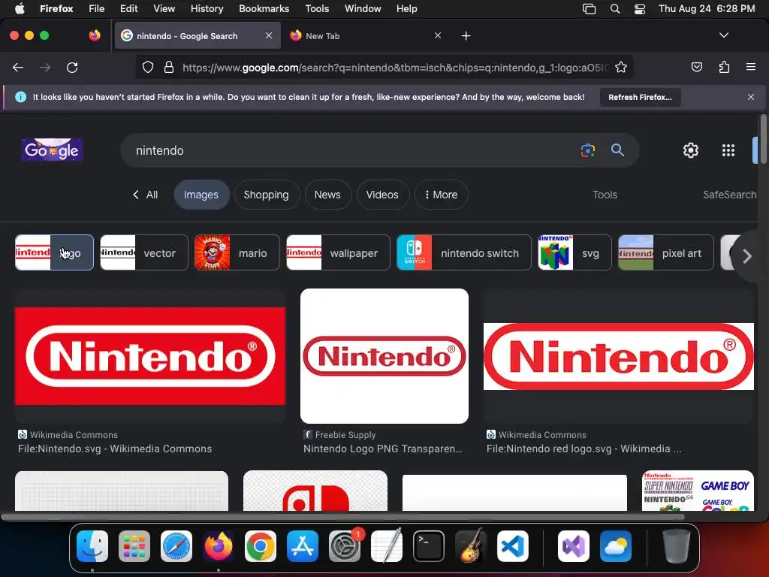Switch to the News results tab

[x=327, y=195]
